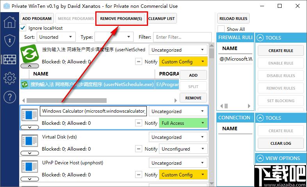The height and width of the screenshot is (187, 307).
Task: Collapse the VIEW OPTIONS panel chevron
Action: [x=260, y=158]
